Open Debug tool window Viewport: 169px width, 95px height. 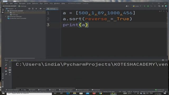[53, 90]
